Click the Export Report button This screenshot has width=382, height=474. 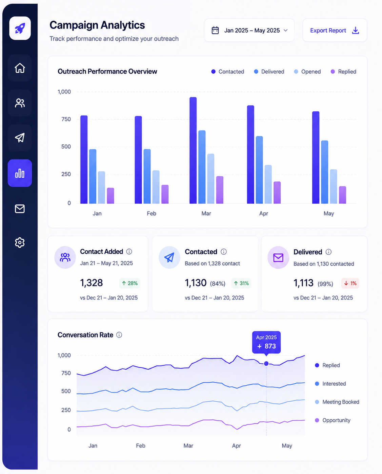coord(335,30)
